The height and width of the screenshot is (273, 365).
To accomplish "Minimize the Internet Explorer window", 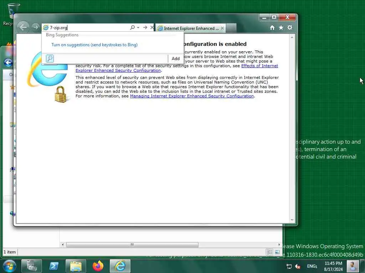I will coord(264,17).
